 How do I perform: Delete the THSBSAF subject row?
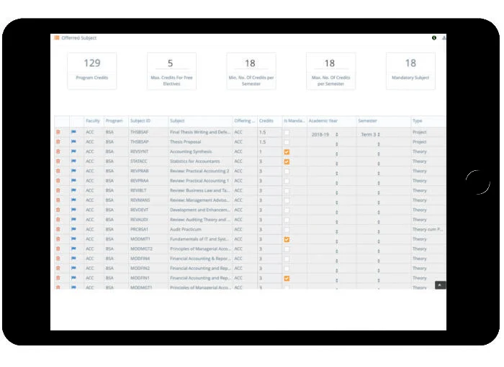[58, 132]
